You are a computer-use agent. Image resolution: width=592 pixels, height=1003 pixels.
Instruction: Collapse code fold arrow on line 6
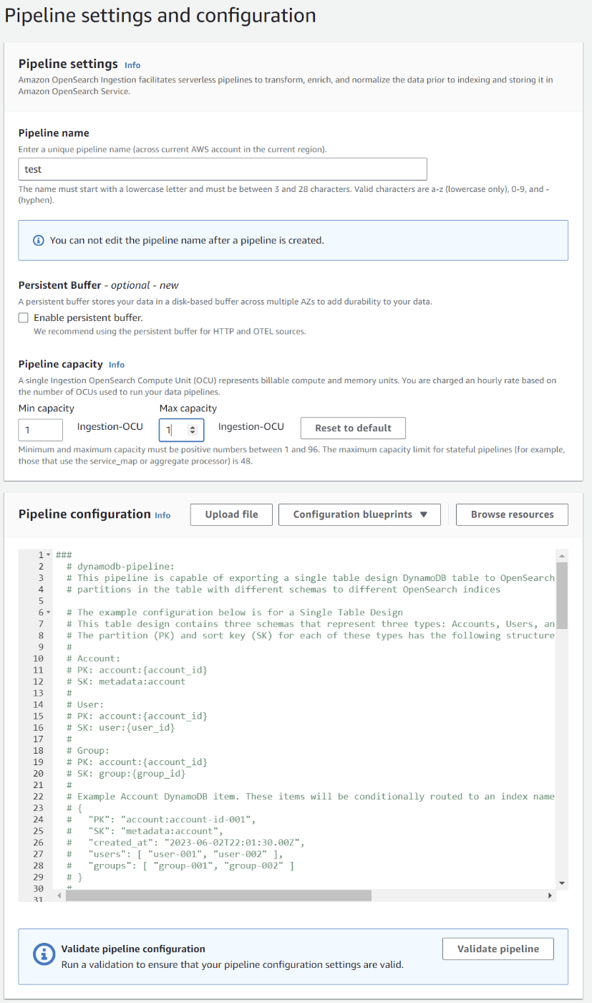pos(49,613)
